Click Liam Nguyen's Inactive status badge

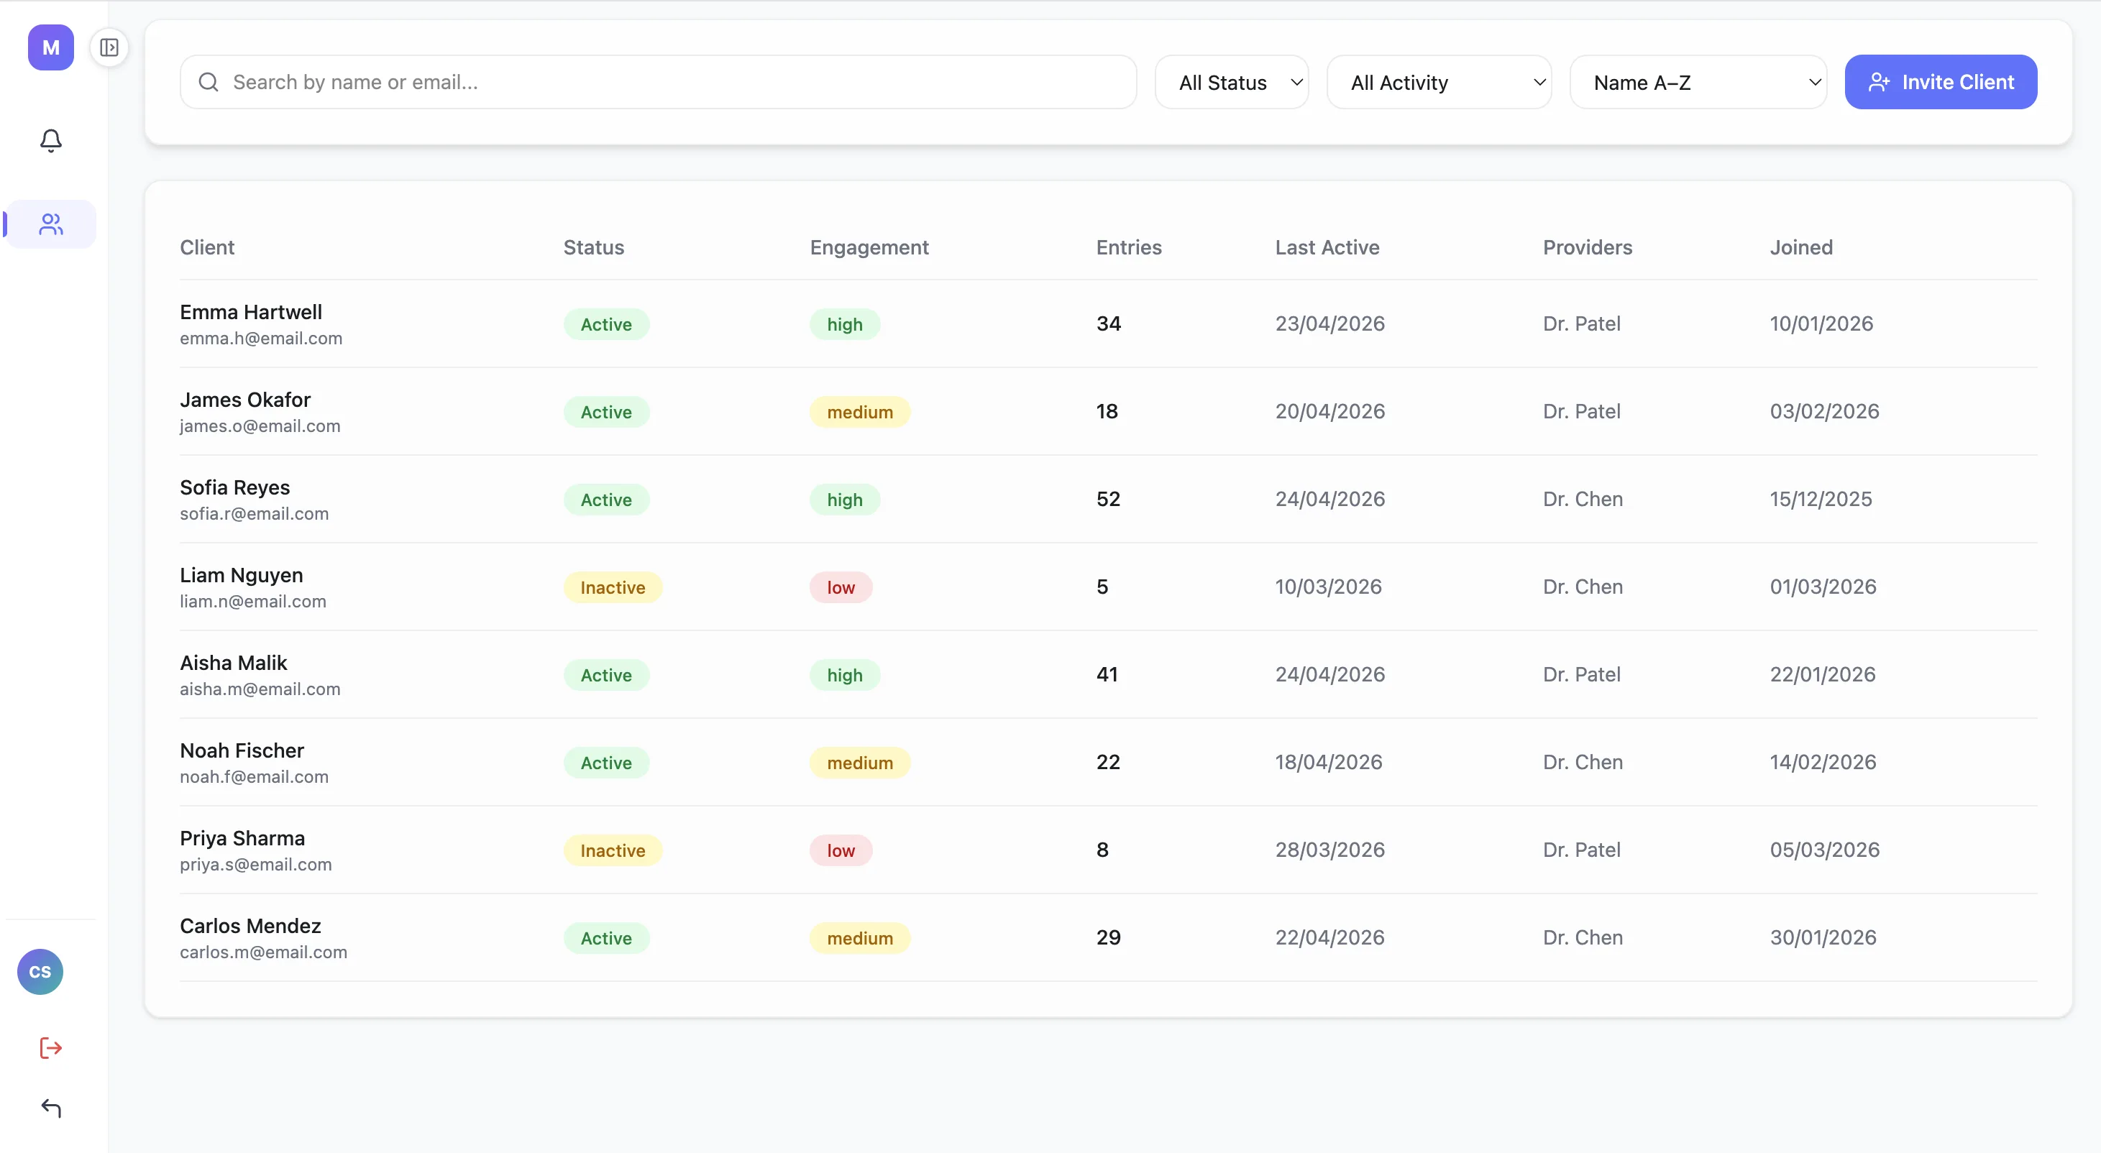pyautogui.click(x=613, y=587)
